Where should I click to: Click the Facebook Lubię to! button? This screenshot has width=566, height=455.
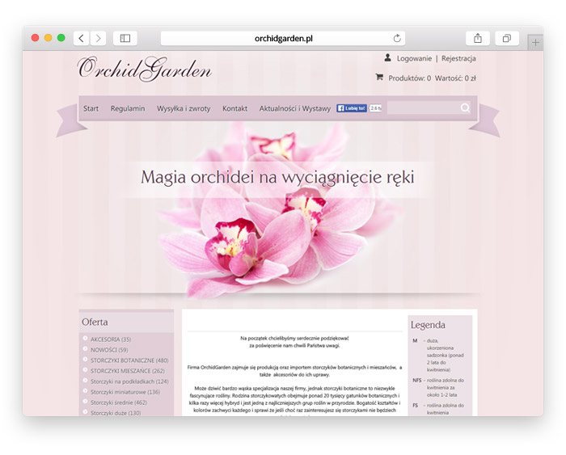click(352, 107)
